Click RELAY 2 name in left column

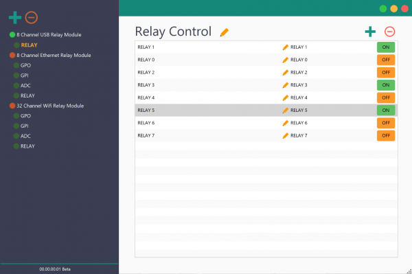coord(146,72)
